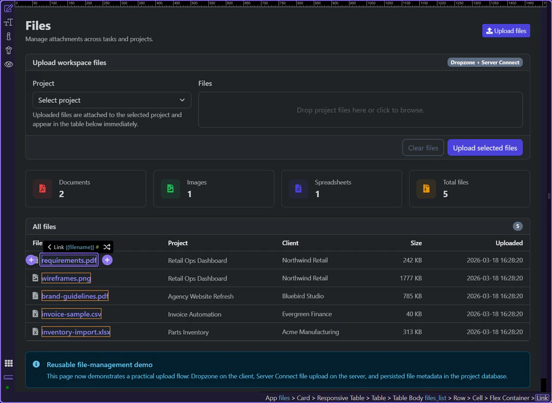This screenshot has width=552, height=403.
Task: Open the wireframes.png file link
Action: tap(65, 278)
